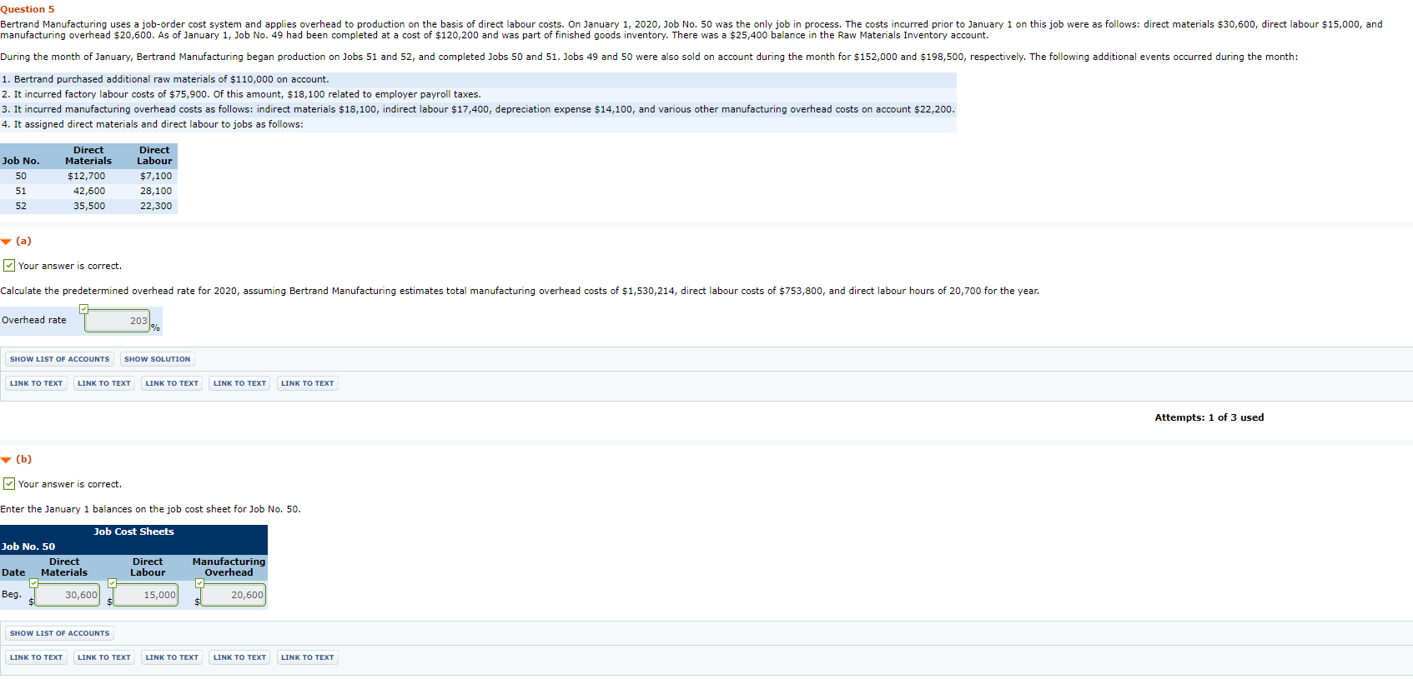Click the 42,600 direct materials cell for Job 51
This screenshot has width=1413, height=679.
coord(89,191)
